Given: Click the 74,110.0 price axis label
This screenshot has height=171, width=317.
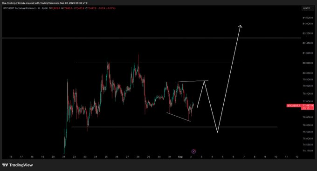Looking at the screenshot, I should pyautogui.click(x=308, y=151).
